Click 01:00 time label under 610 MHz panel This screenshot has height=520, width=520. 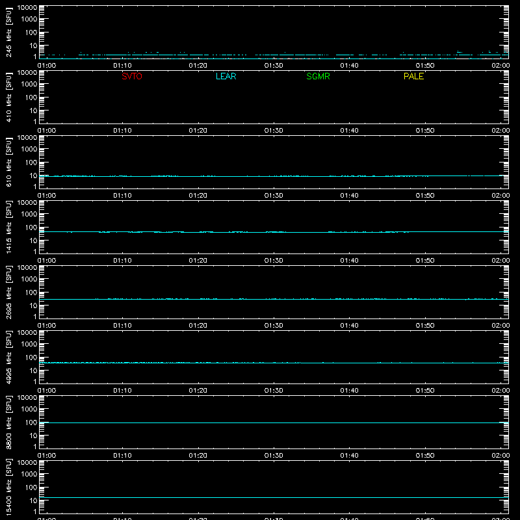pyautogui.click(x=47, y=196)
